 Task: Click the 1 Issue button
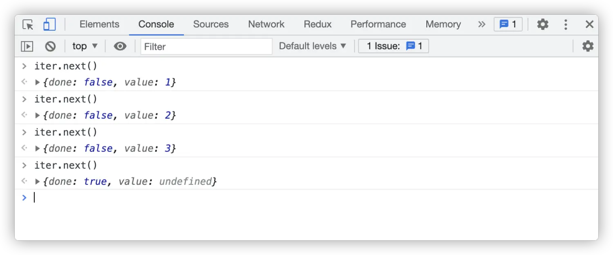pyautogui.click(x=393, y=46)
